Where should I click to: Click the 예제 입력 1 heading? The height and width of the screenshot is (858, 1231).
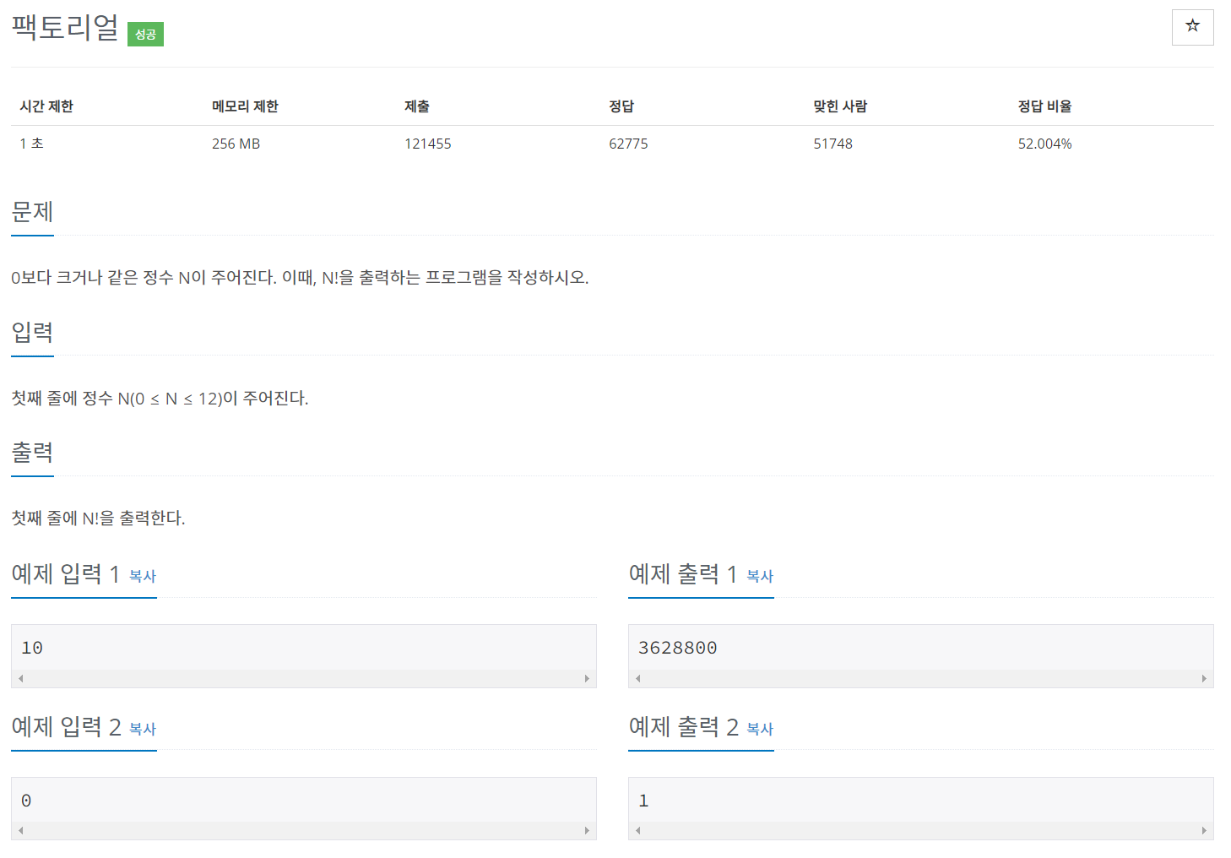coord(66,574)
